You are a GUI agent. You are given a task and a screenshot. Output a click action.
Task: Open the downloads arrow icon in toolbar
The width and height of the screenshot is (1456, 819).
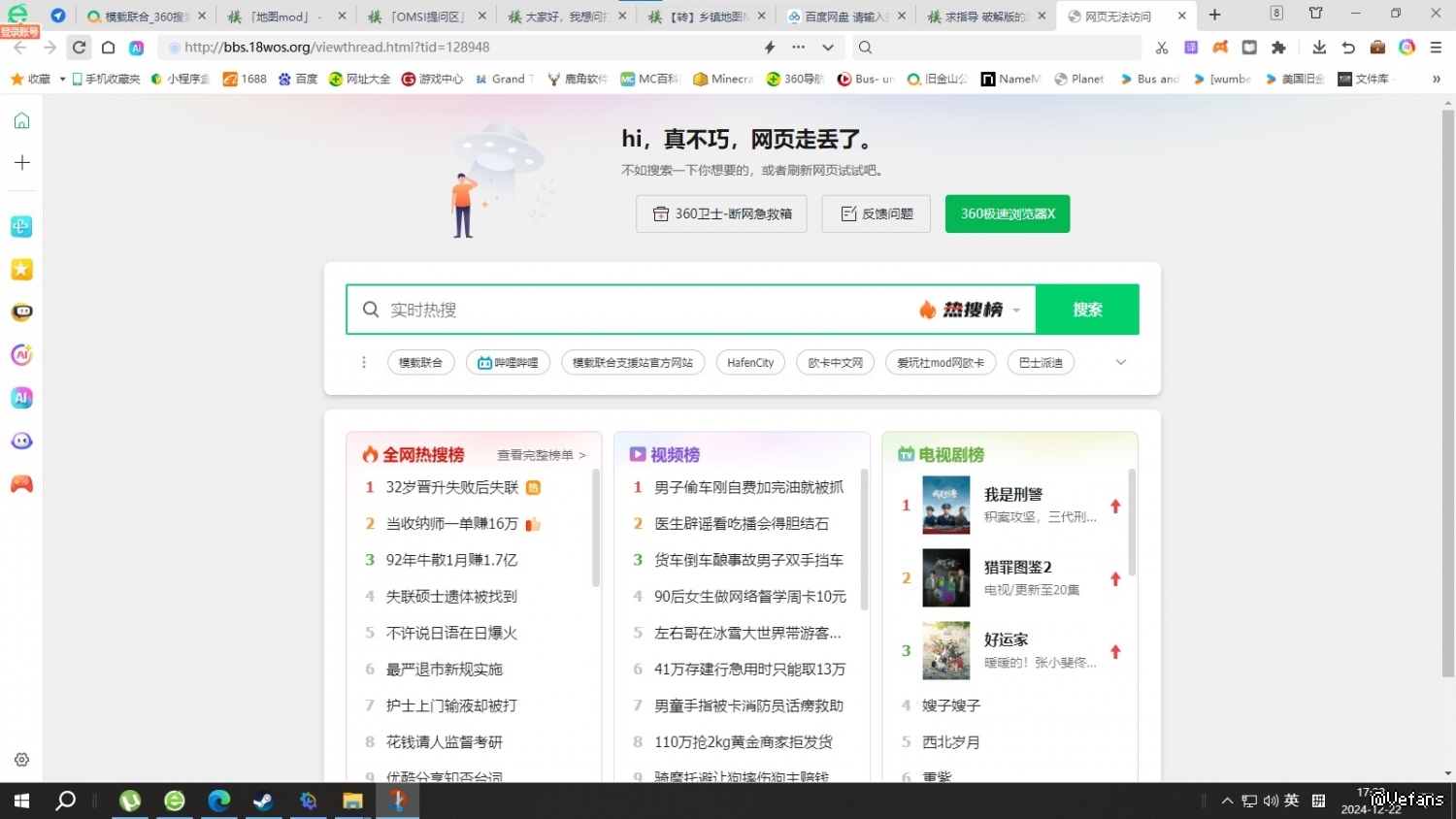[x=1318, y=47]
